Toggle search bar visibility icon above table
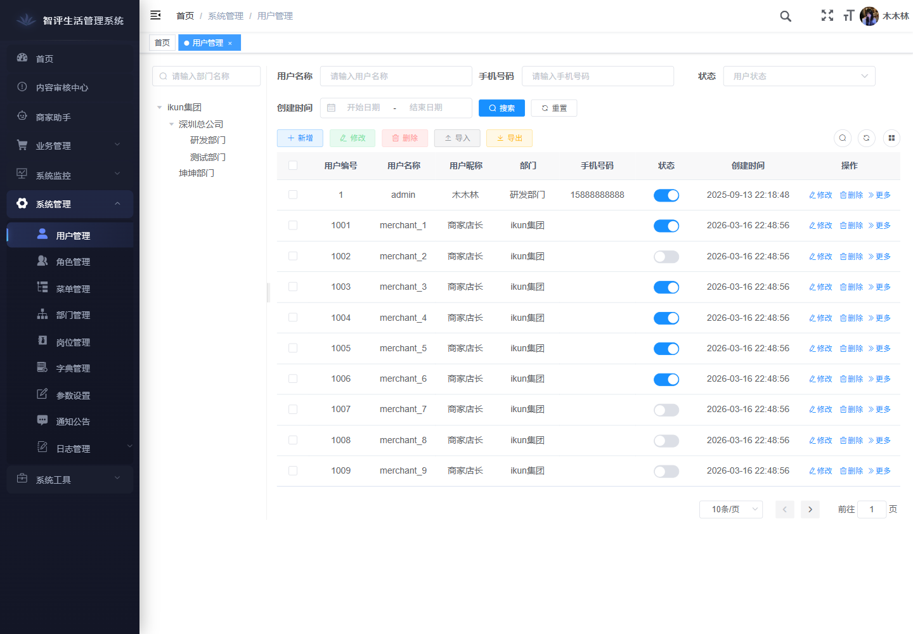This screenshot has width=913, height=634. 842,138
